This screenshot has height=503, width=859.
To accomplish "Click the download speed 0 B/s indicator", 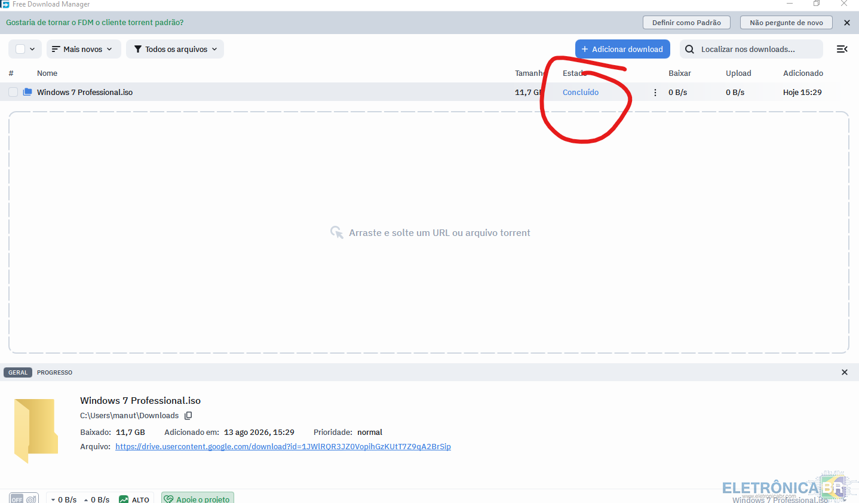I will [63, 499].
